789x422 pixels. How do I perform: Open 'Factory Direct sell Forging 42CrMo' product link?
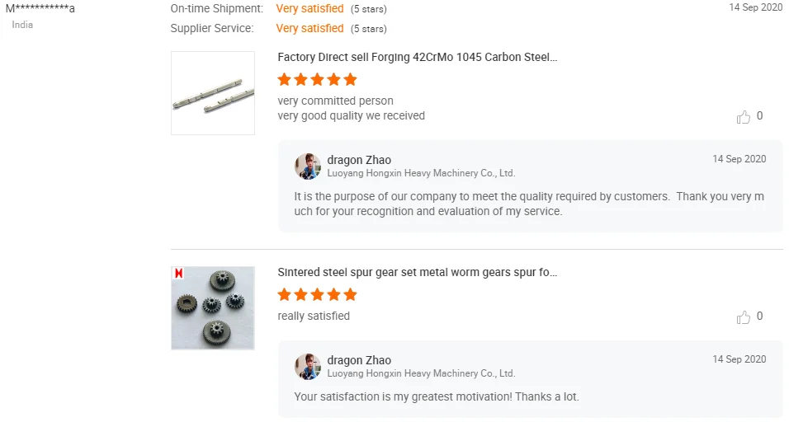tap(417, 58)
